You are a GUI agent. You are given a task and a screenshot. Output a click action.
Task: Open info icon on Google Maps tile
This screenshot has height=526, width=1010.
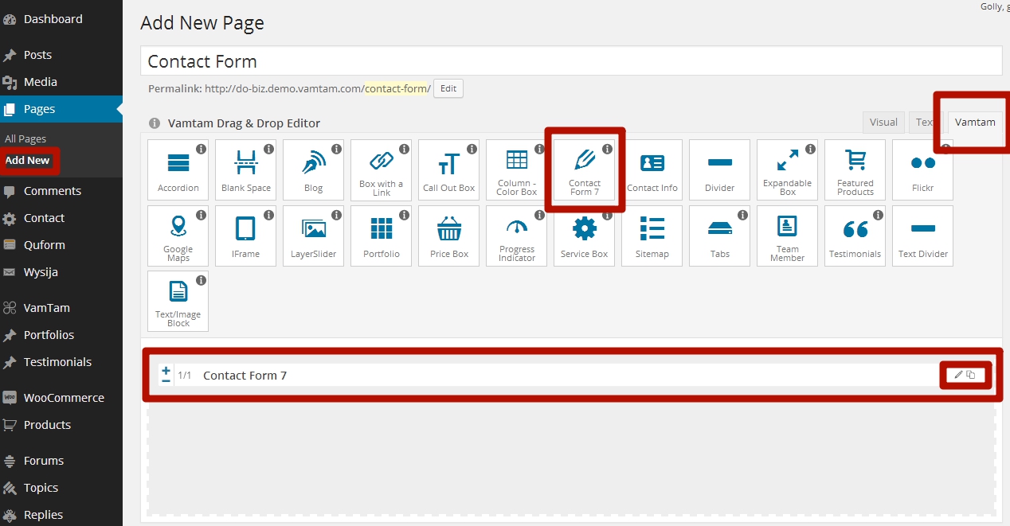pyautogui.click(x=202, y=215)
